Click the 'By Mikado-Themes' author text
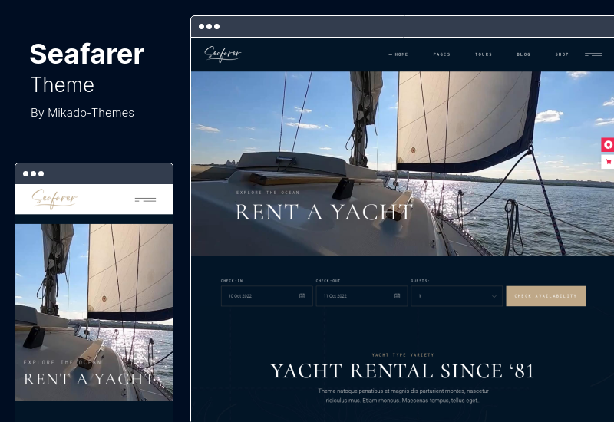This screenshot has width=614, height=422. pyautogui.click(x=82, y=113)
